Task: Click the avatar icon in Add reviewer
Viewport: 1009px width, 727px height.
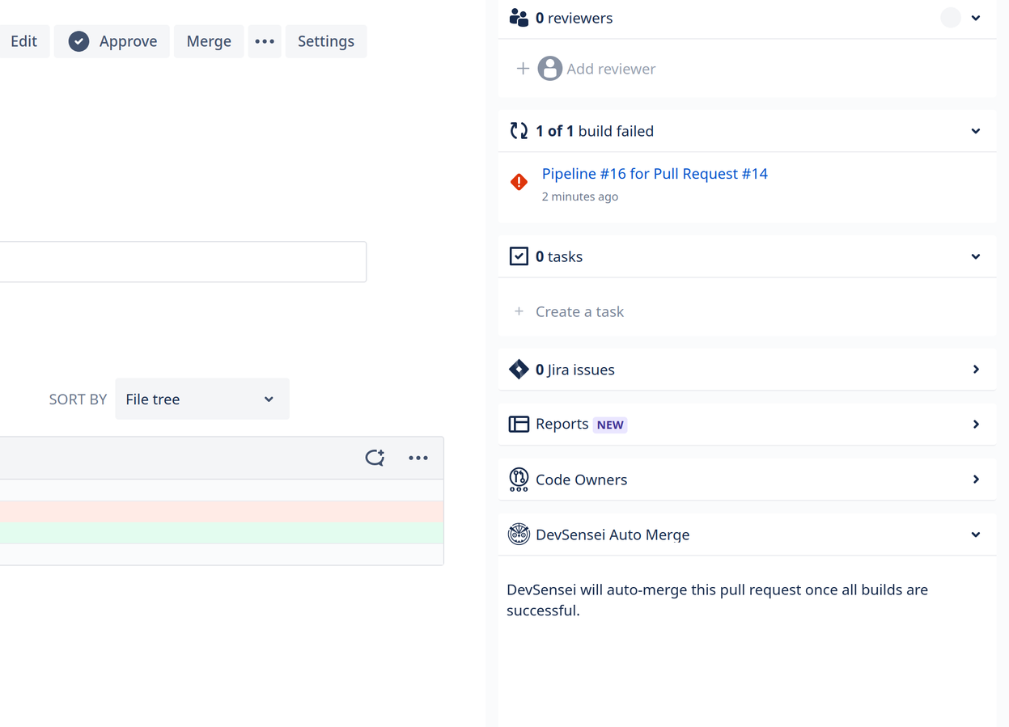Action: [x=550, y=69]
